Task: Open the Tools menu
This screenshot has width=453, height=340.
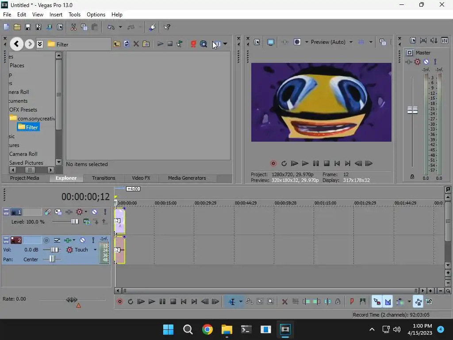Action: (x=74, y=15)
